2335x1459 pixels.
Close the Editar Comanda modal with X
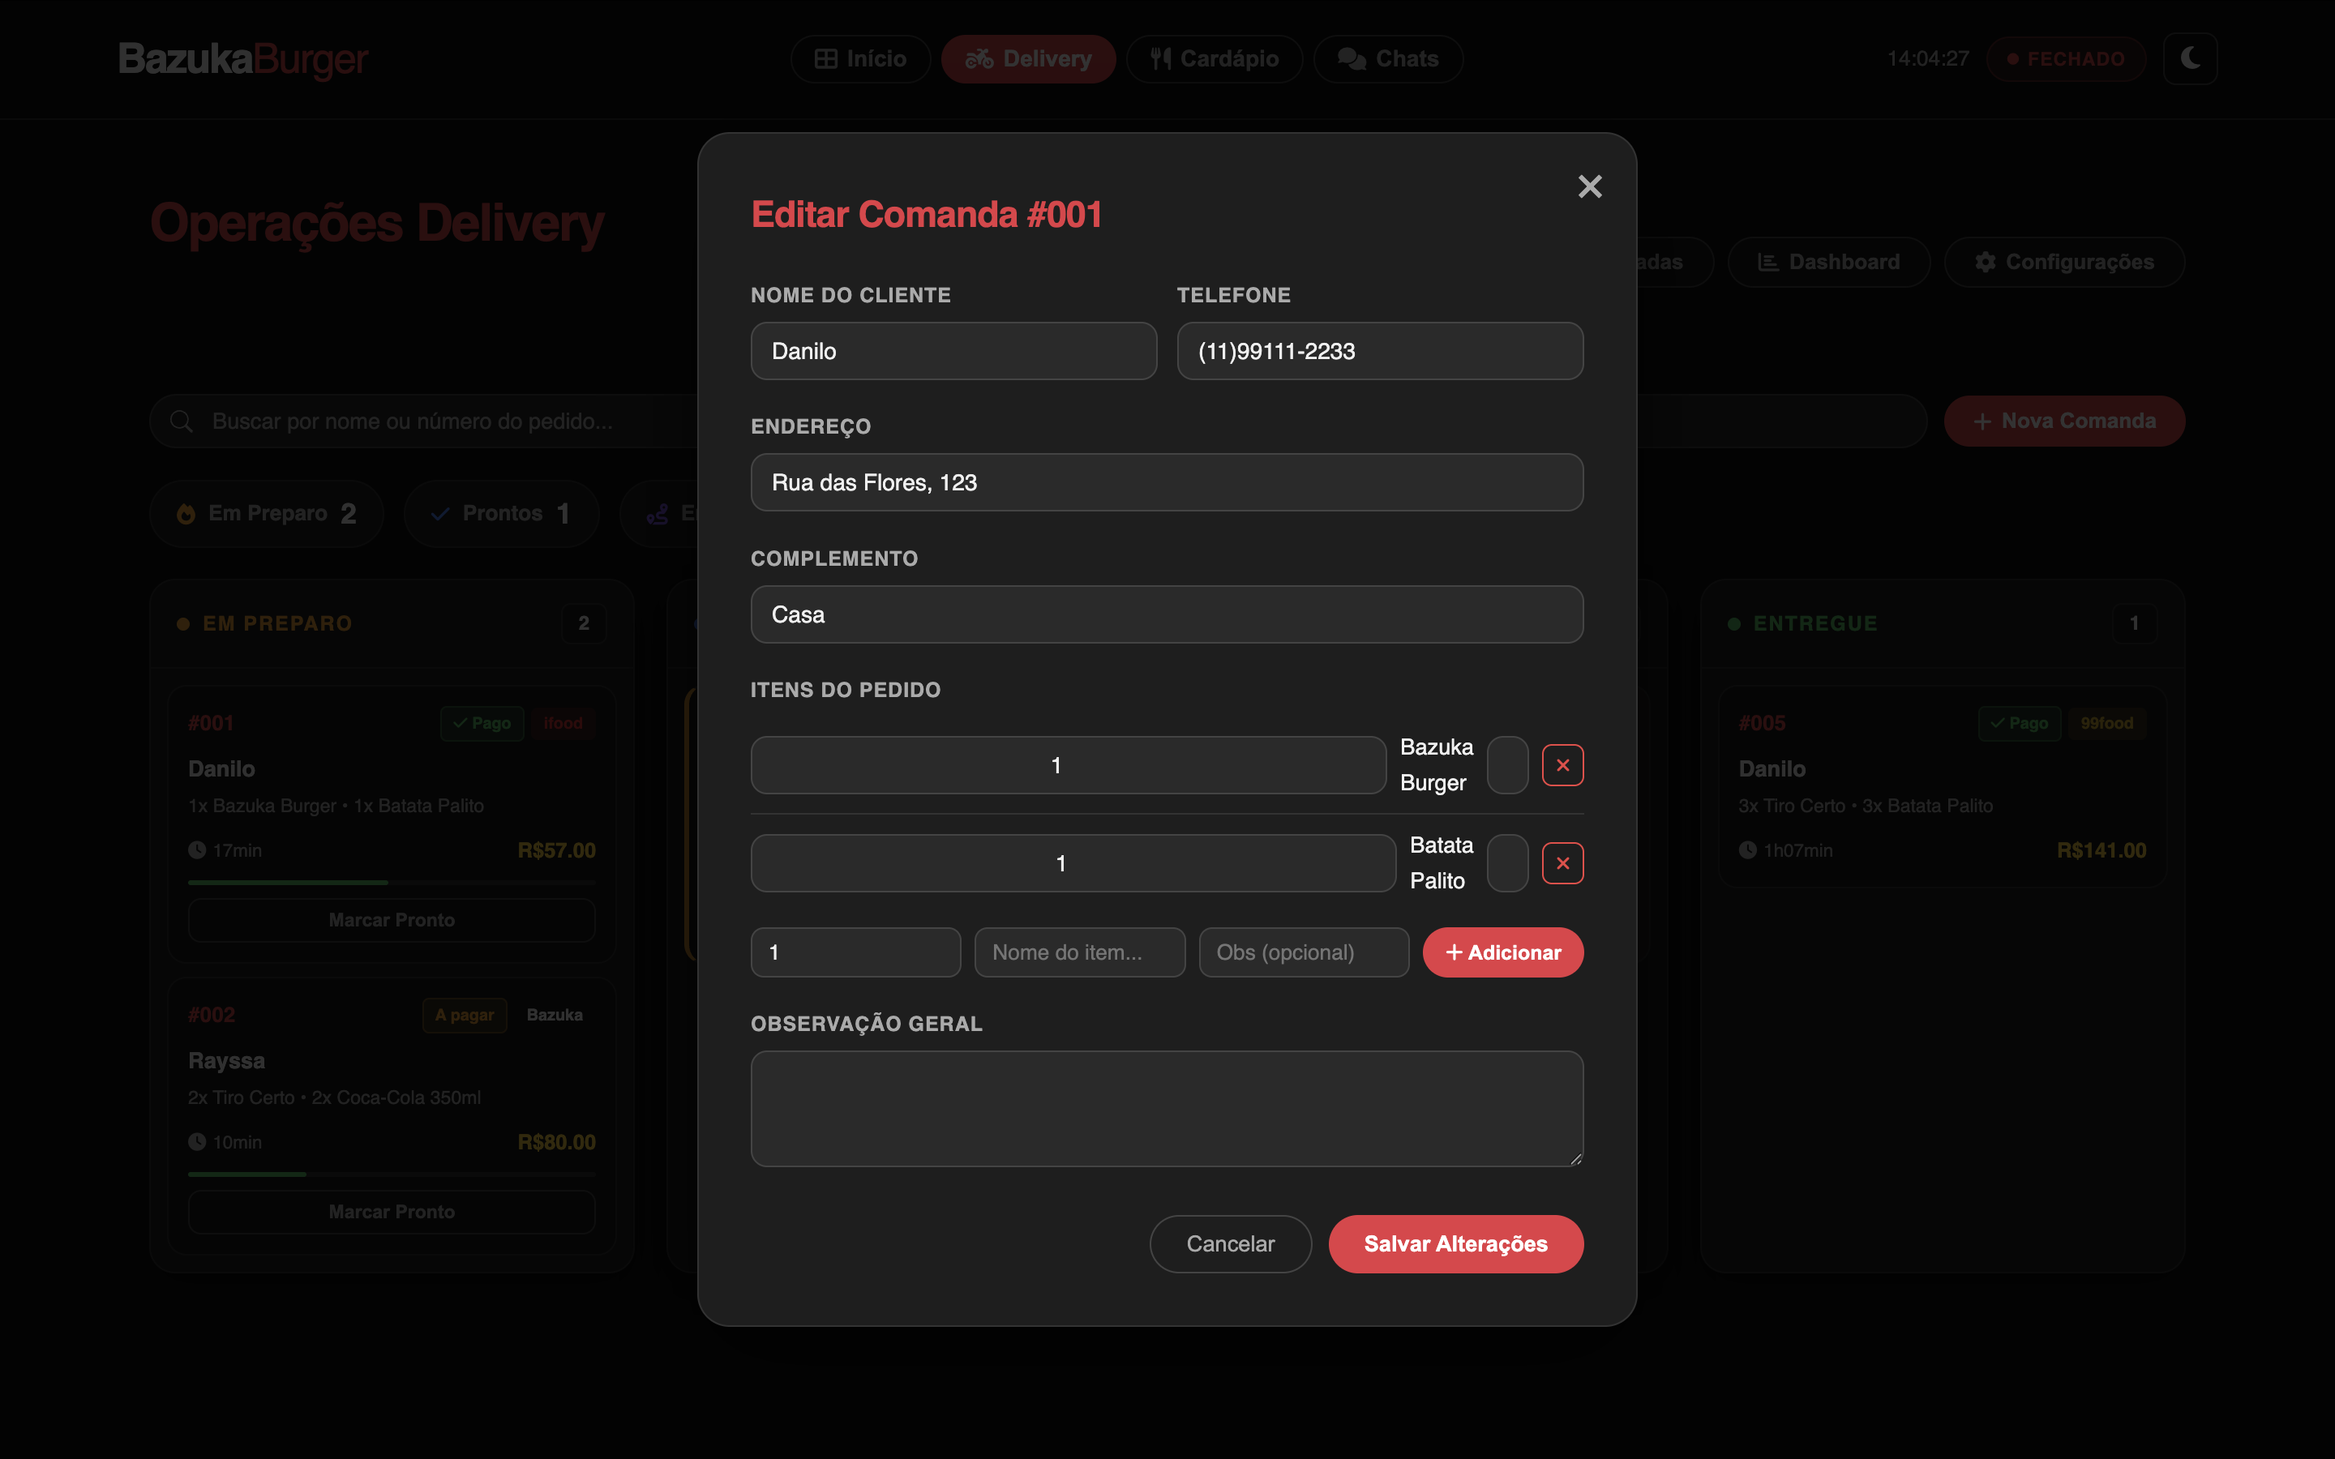pos(1589,186)
